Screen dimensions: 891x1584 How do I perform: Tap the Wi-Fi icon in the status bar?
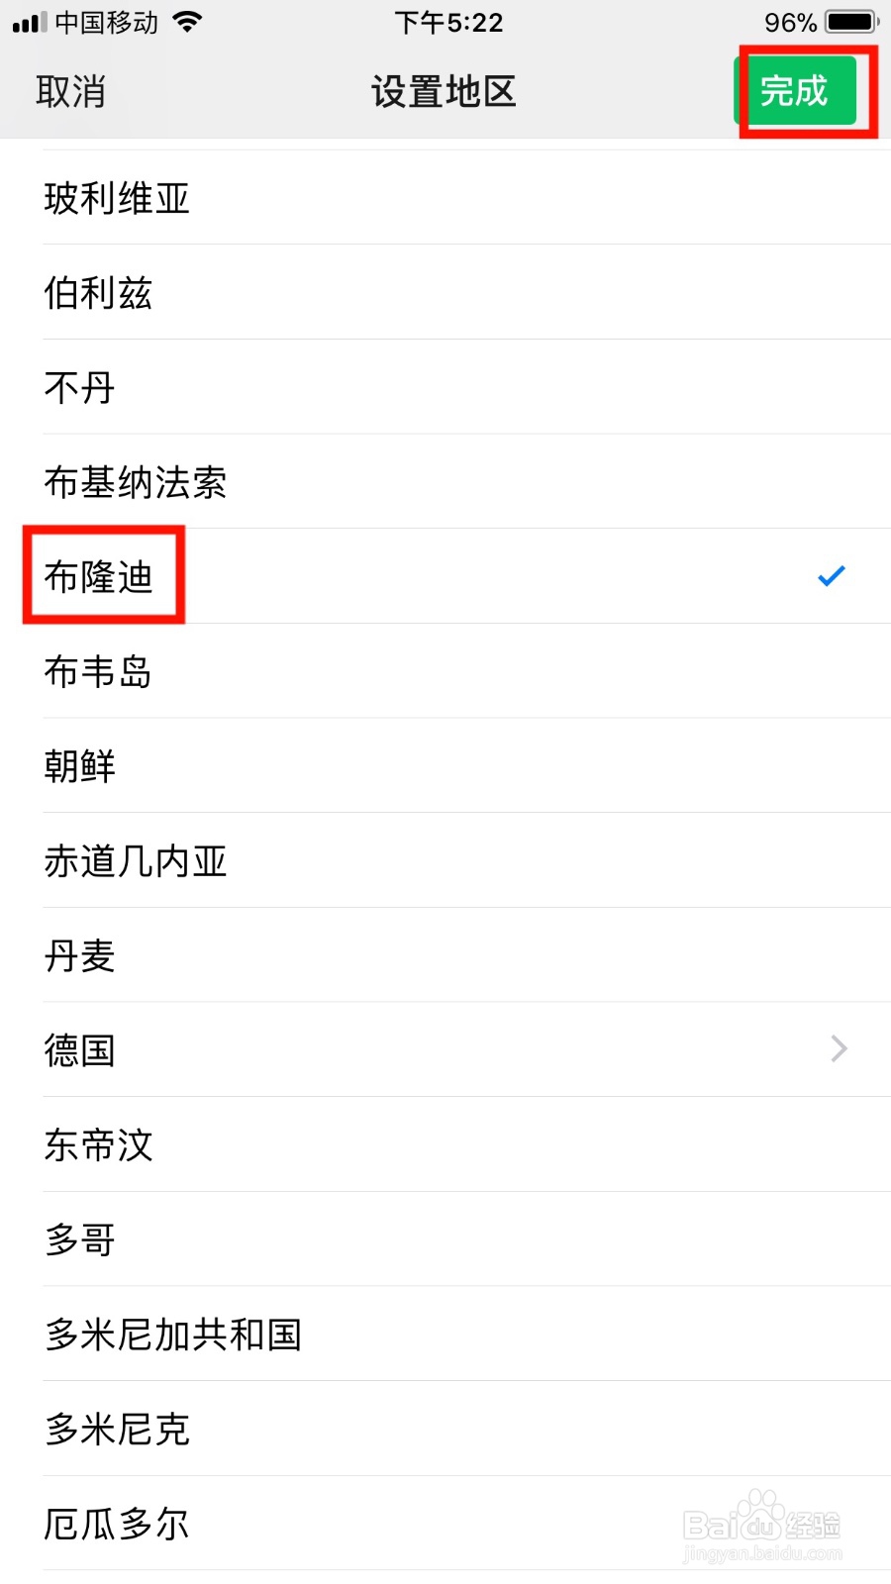(186, 22)
